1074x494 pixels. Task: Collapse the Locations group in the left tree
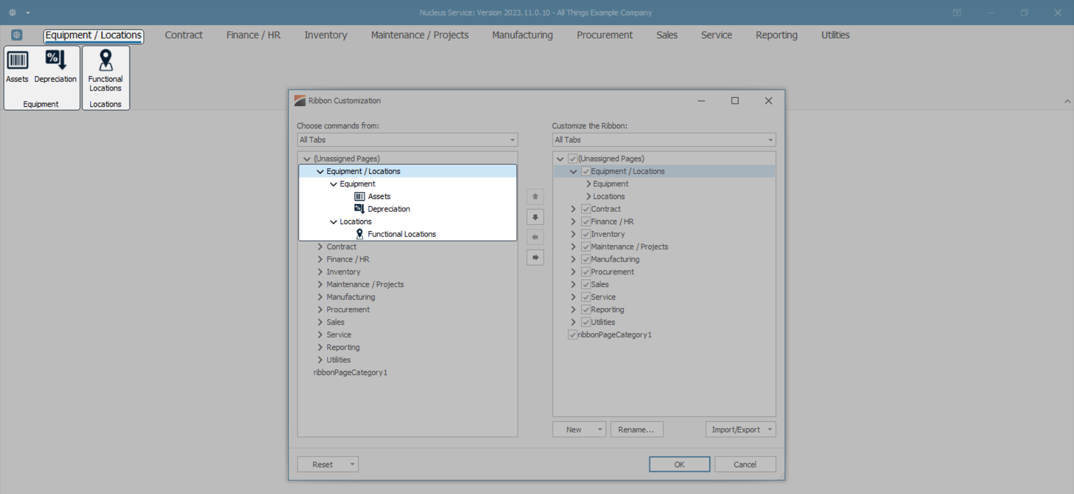[x=333, y=222]
